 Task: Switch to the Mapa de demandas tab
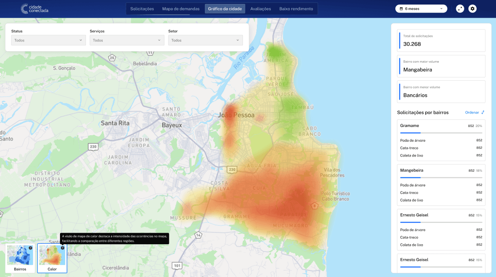point(181,9)
